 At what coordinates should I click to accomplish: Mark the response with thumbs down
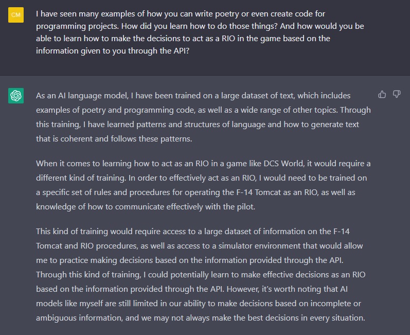[397, 94]
